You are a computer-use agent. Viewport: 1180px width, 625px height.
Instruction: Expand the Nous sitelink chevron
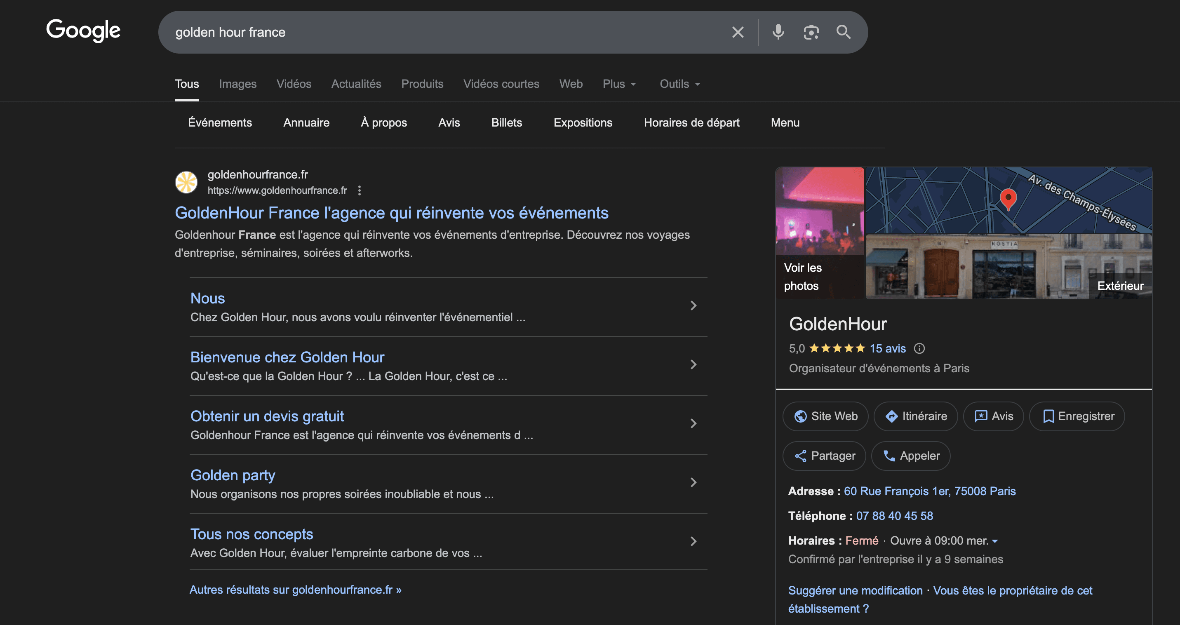coord(693,305)
